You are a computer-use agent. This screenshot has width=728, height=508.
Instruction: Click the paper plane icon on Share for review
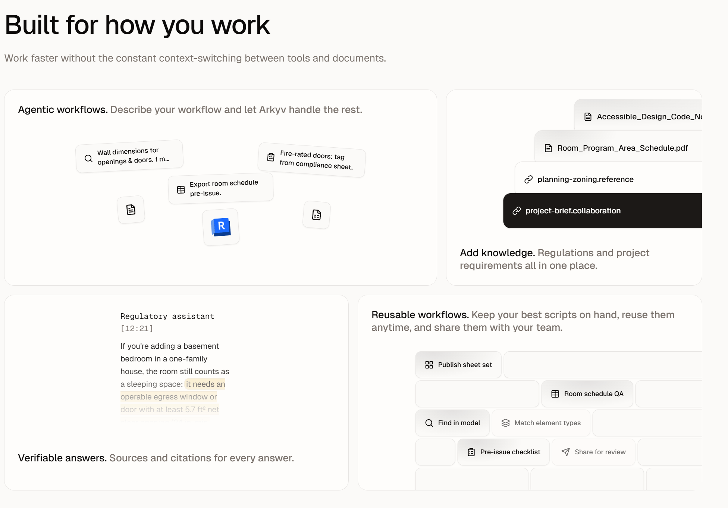[x=566, y=452]
